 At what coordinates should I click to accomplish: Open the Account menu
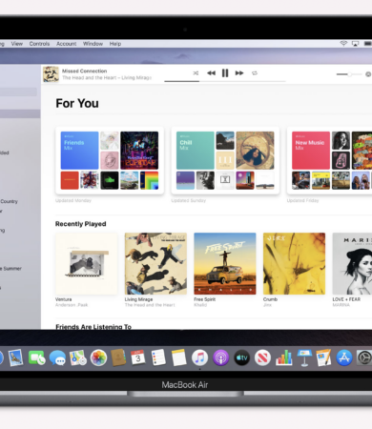coord(67,44)
